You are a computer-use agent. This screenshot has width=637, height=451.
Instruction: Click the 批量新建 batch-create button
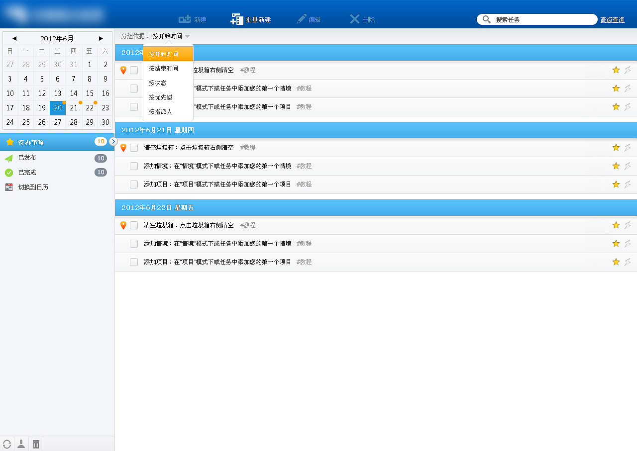tap(251, 19)
